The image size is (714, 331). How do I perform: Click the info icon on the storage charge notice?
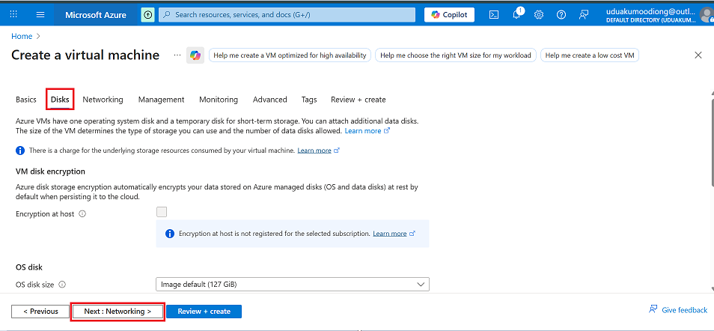[x=20, y=151]
